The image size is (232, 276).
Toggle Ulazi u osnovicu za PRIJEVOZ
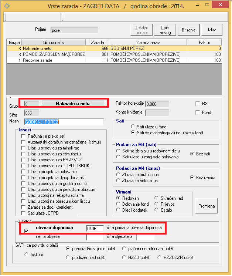click(x=24, y=160)
